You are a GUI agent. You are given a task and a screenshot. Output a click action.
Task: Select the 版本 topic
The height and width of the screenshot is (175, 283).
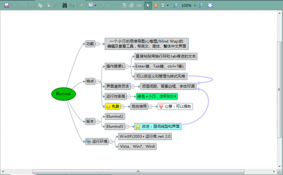90,121
